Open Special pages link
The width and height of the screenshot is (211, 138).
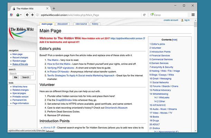(19, 93)
